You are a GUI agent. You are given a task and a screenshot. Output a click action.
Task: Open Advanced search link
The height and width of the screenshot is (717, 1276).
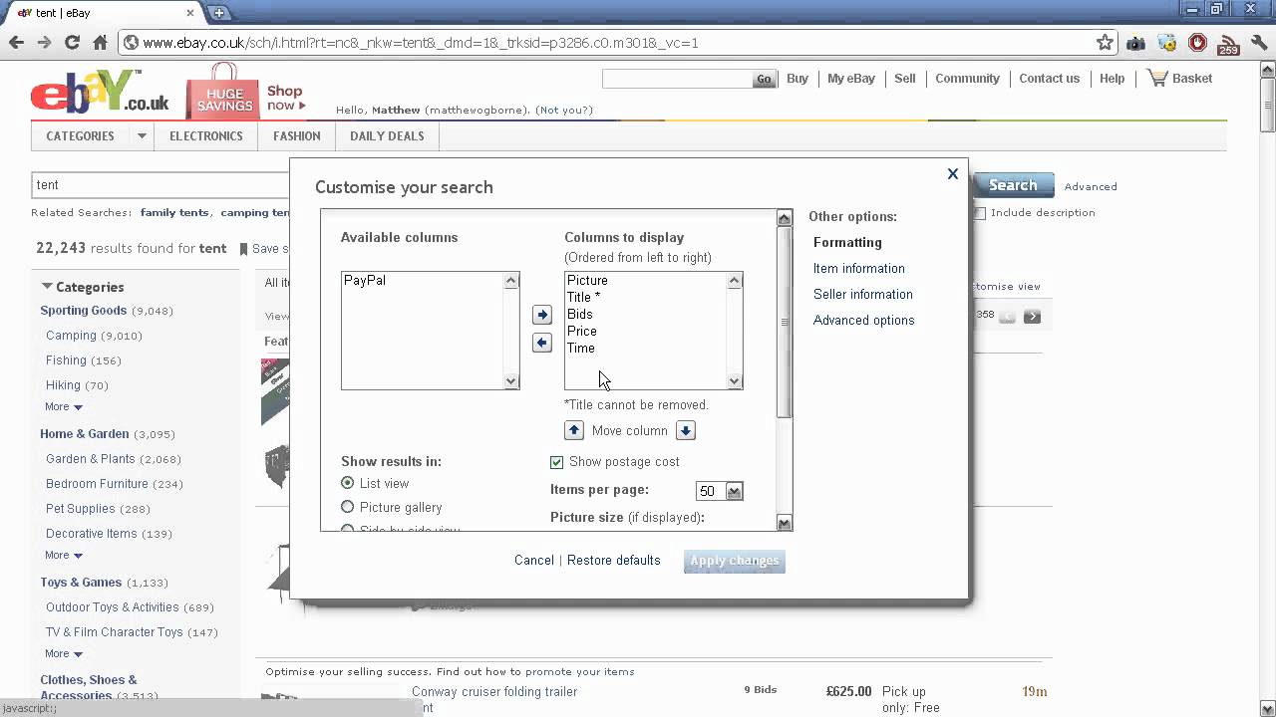[x=1091, y=186]
